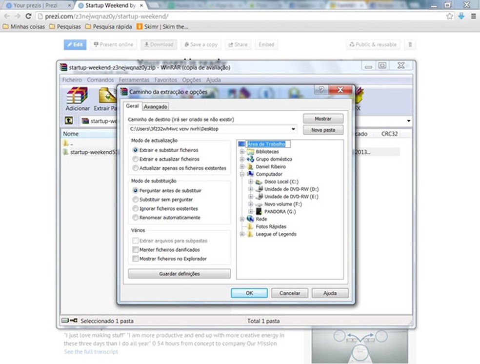Open the Favoritos menu
Image resolution: width=480 pixels, height=364 pixels.
166,80
